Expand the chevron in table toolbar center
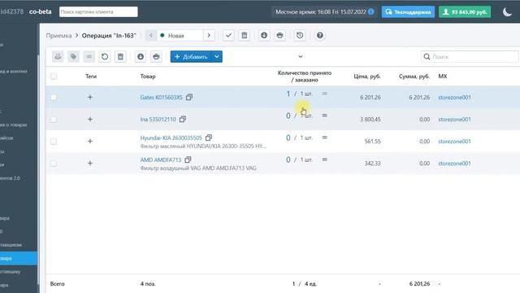Screen dimensions: 520x293 pos(301,56)
